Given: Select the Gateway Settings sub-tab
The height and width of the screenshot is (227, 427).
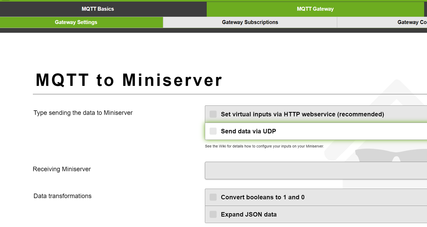Looking at the screenshot, I should (81, 22).
